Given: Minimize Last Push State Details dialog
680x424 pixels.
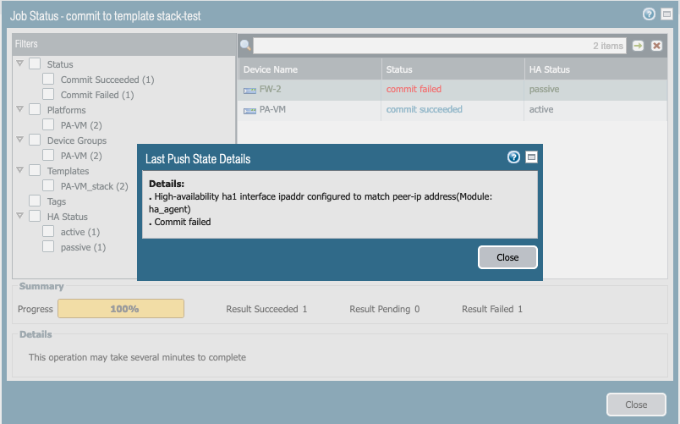Looking at the screenshot, I should 531,157.
